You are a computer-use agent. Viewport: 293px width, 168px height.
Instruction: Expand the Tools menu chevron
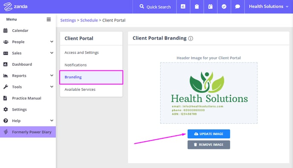tap(52, 87)
